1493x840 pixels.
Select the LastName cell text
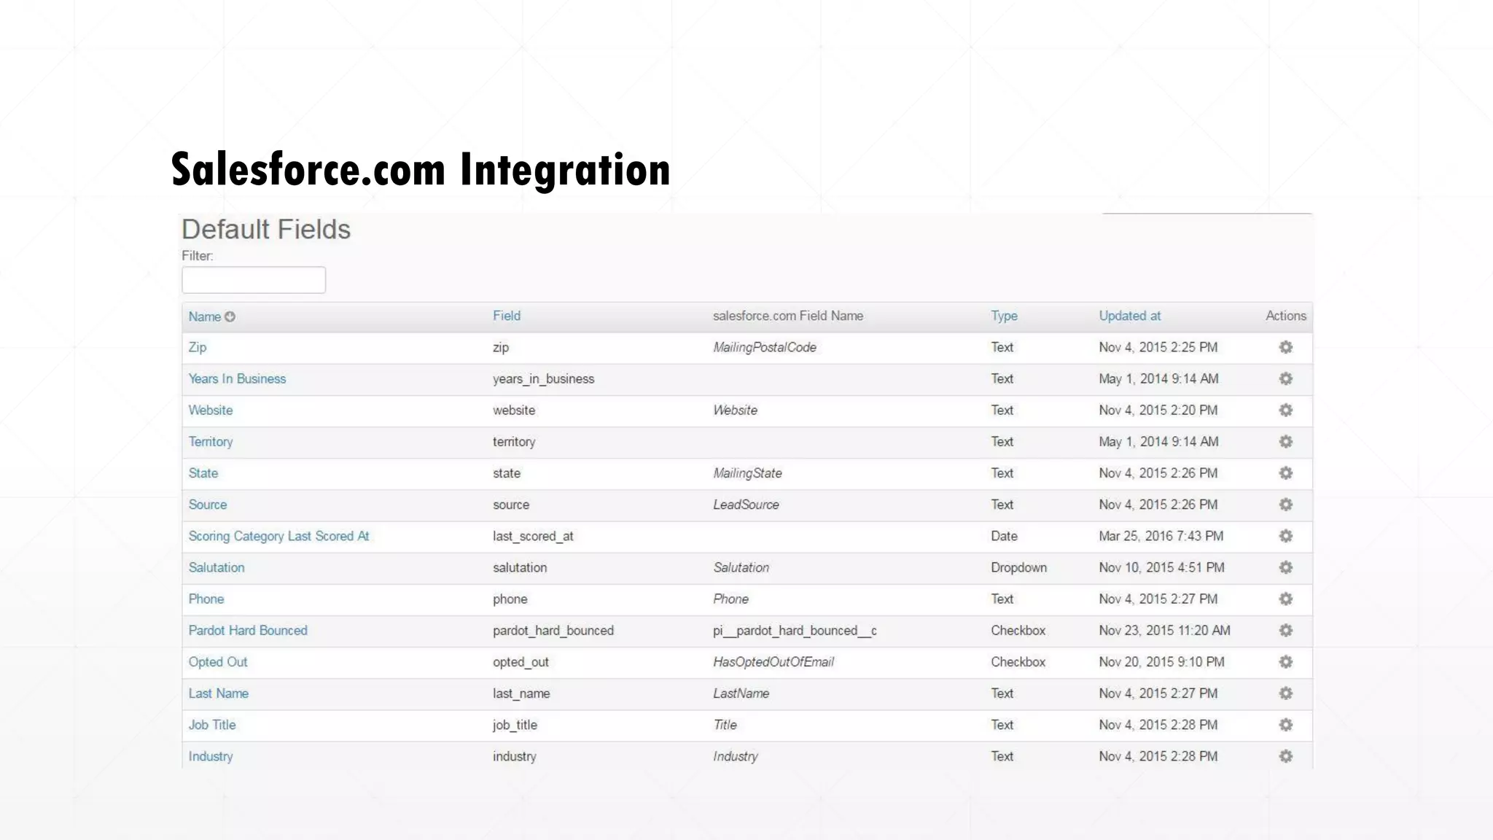(741, 693)
